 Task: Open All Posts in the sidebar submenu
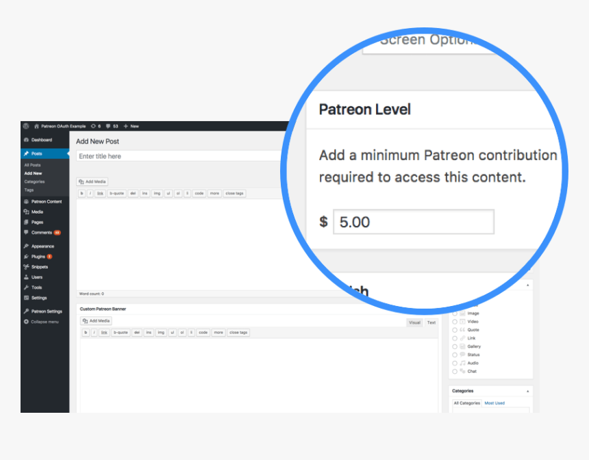point(32,165)
